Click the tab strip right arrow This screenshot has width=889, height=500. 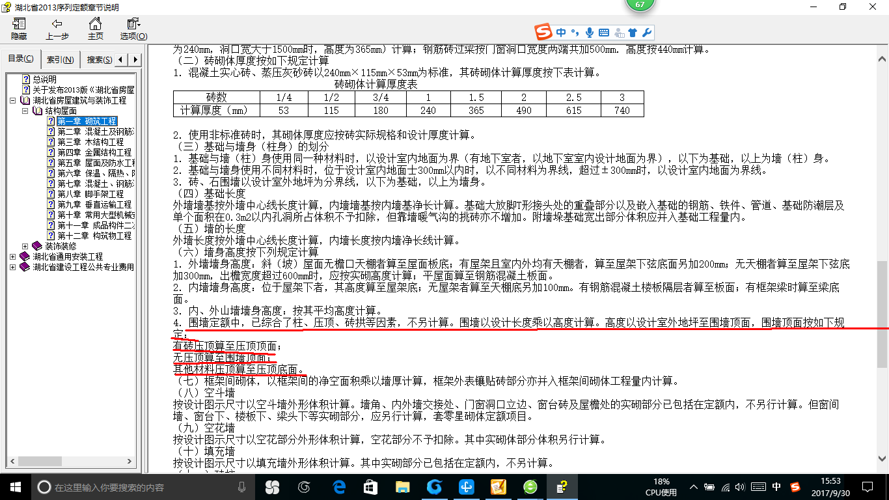(135, 60)
